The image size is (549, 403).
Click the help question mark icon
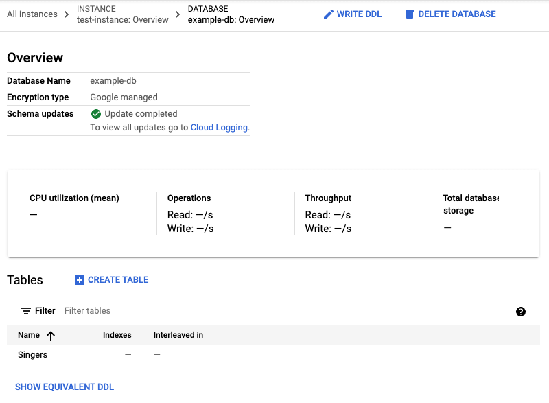[522, 311]
